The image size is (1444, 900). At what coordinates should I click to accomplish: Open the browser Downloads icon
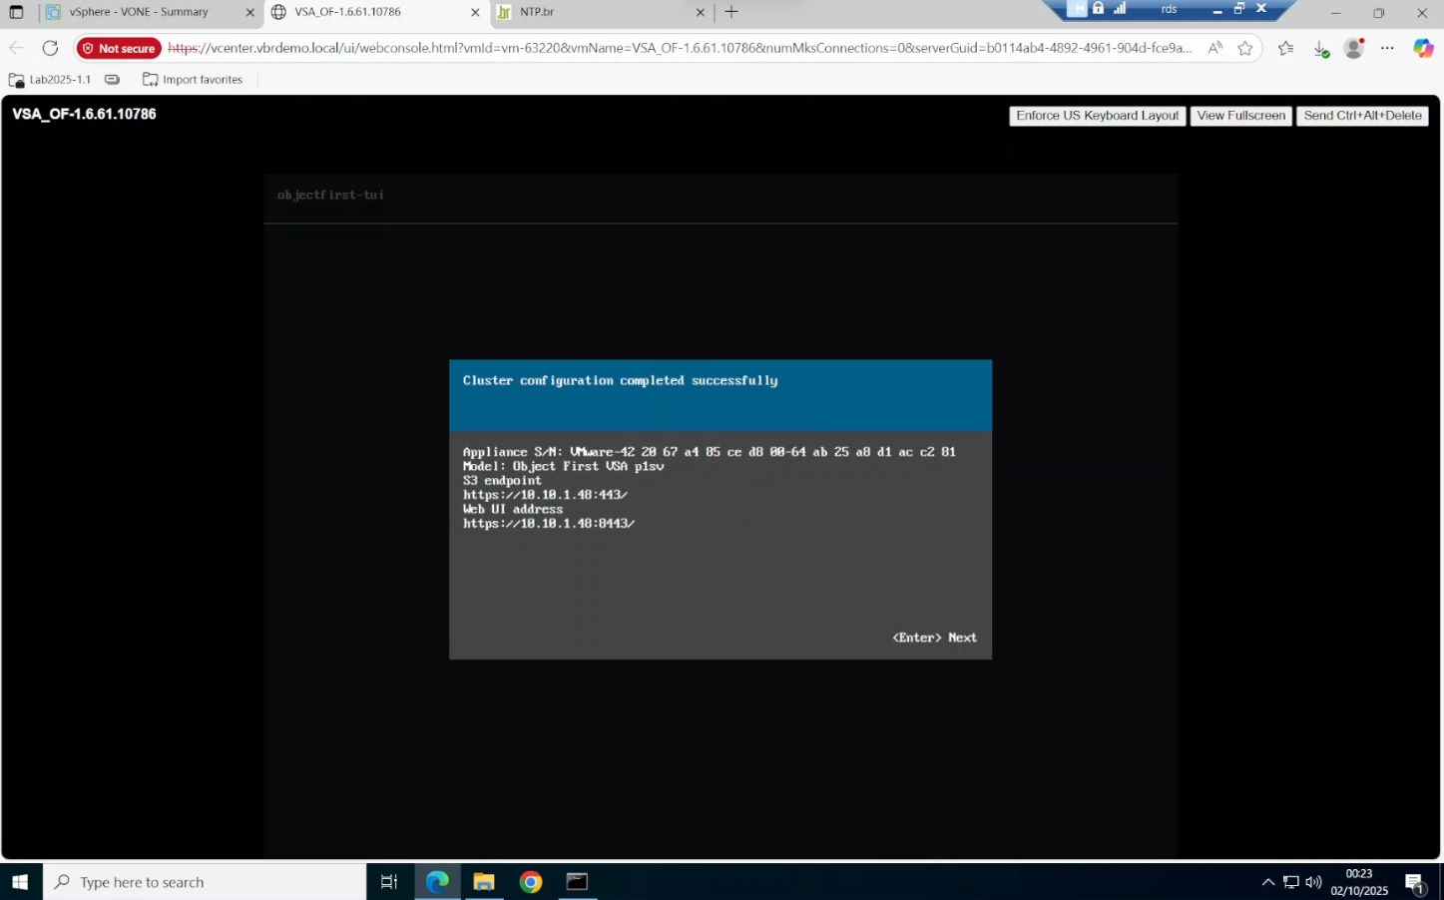[x=1320, y=48]
